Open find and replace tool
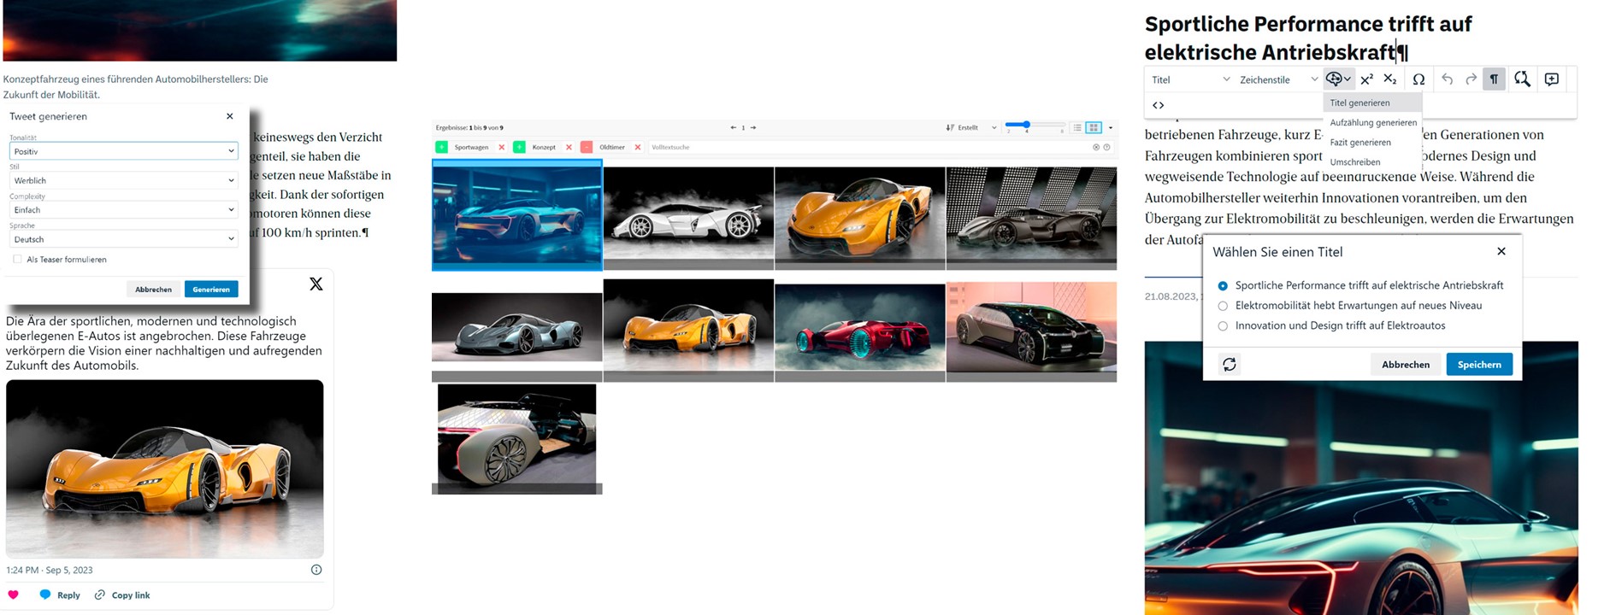The image size is (1616, 615). pyautogui.click(x=1522, y=79)
